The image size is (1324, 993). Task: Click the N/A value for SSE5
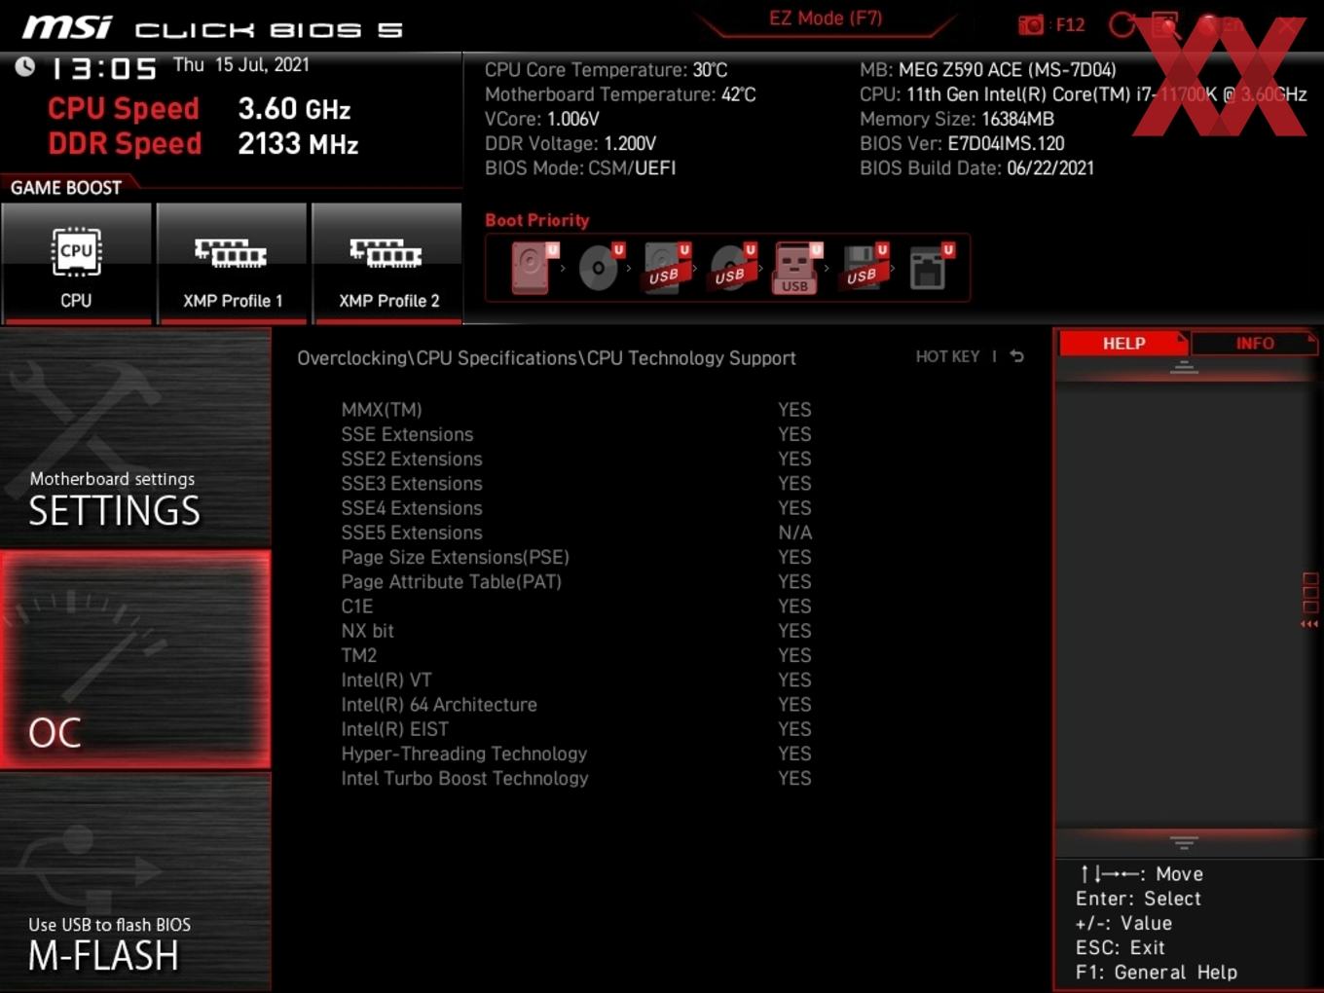click(794, 533)
